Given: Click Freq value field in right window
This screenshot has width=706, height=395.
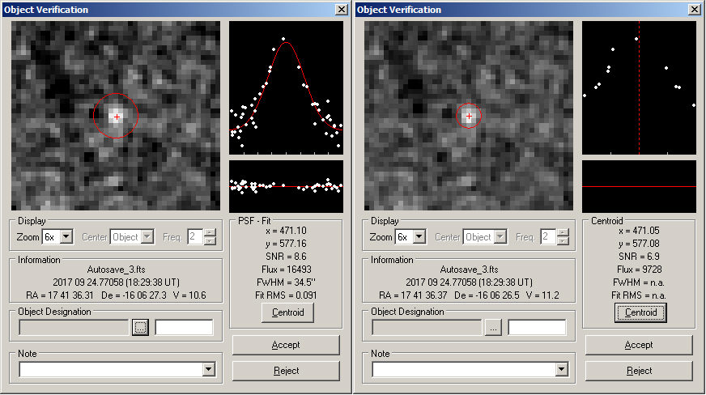Looking at the screenshot, I should (x=548, y=236).
